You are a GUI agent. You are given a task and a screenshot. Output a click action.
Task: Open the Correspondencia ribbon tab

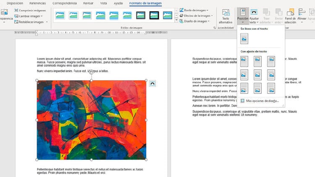coord(64,3)
